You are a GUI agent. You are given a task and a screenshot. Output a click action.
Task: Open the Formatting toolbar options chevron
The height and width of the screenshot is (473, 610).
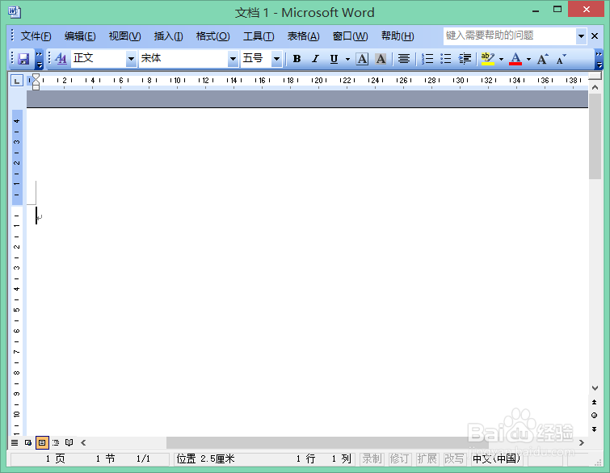pos(599,59)
